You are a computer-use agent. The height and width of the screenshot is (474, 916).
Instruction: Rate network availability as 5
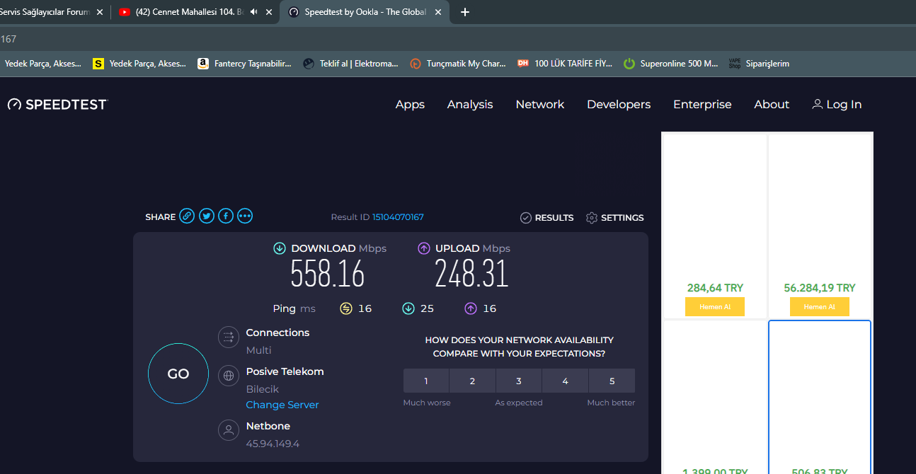[x=612, y=381]
